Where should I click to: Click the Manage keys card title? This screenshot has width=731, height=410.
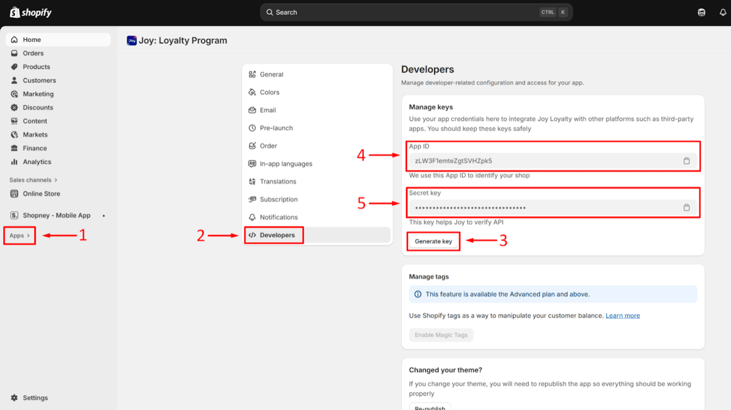[x=431, y=107]
